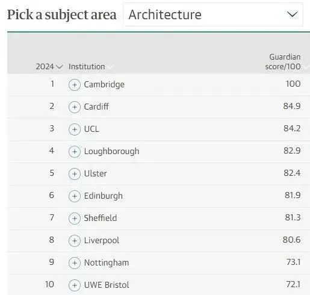Click the Cambridge institution name

(x=104, y=84)
